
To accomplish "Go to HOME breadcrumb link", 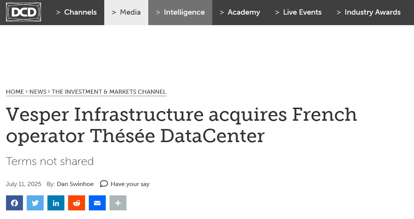I will [15, 91].
